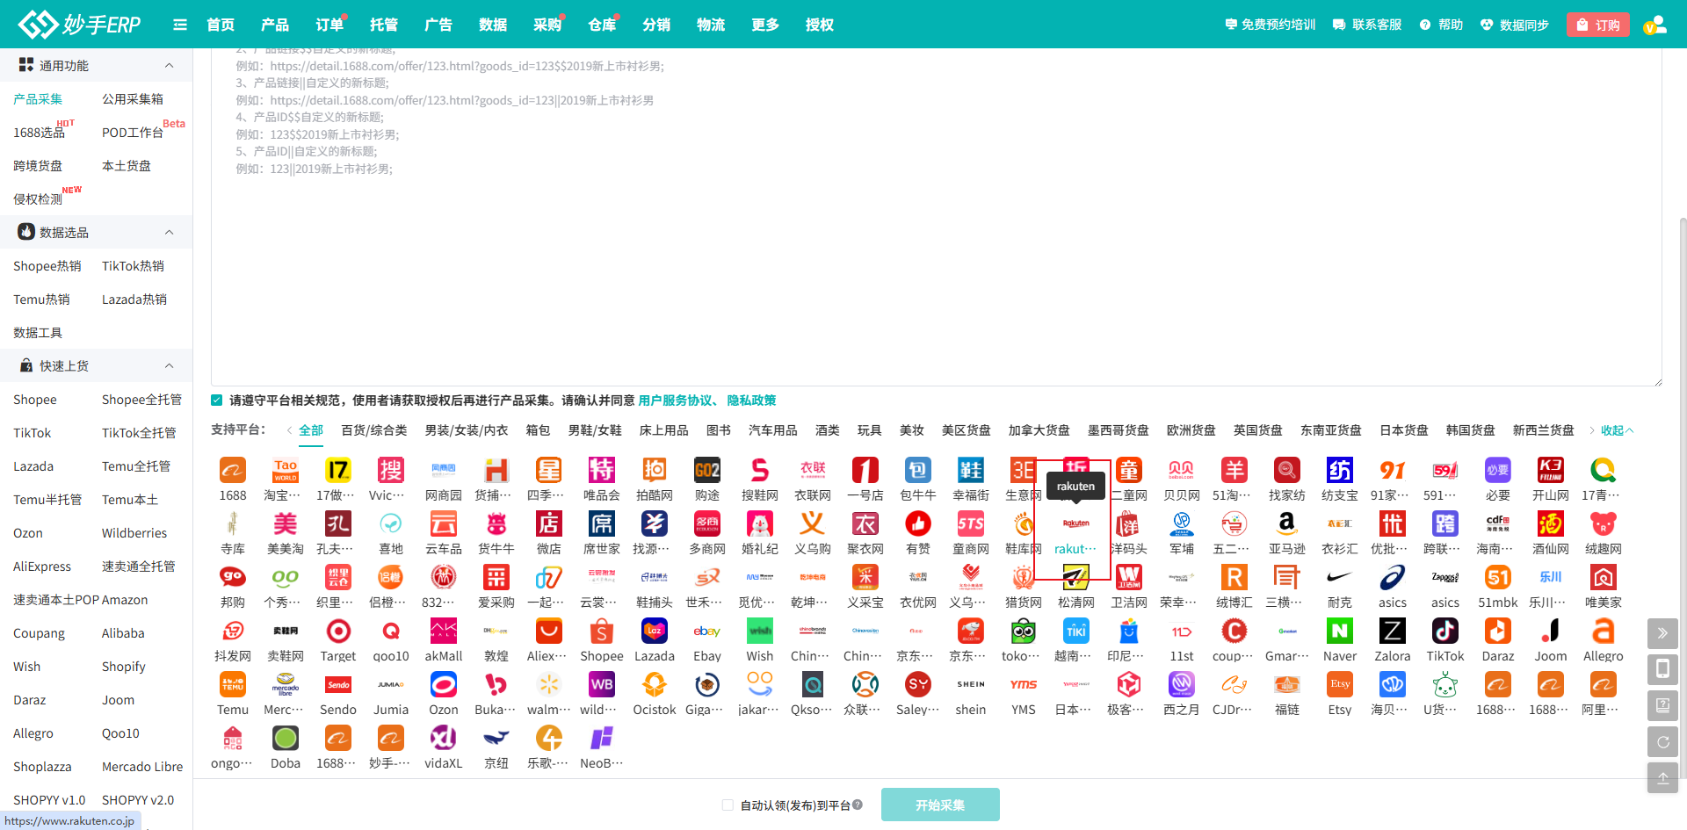Open the 产品 top menu

tap(275, 25)
